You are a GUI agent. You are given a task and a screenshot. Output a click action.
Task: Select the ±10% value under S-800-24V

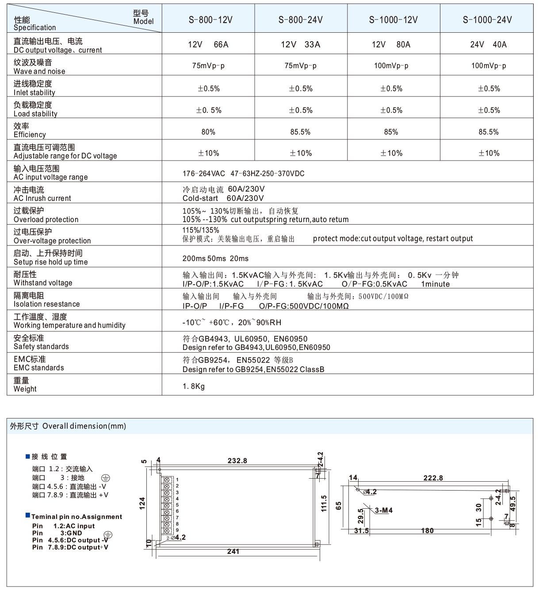[301, 153]
